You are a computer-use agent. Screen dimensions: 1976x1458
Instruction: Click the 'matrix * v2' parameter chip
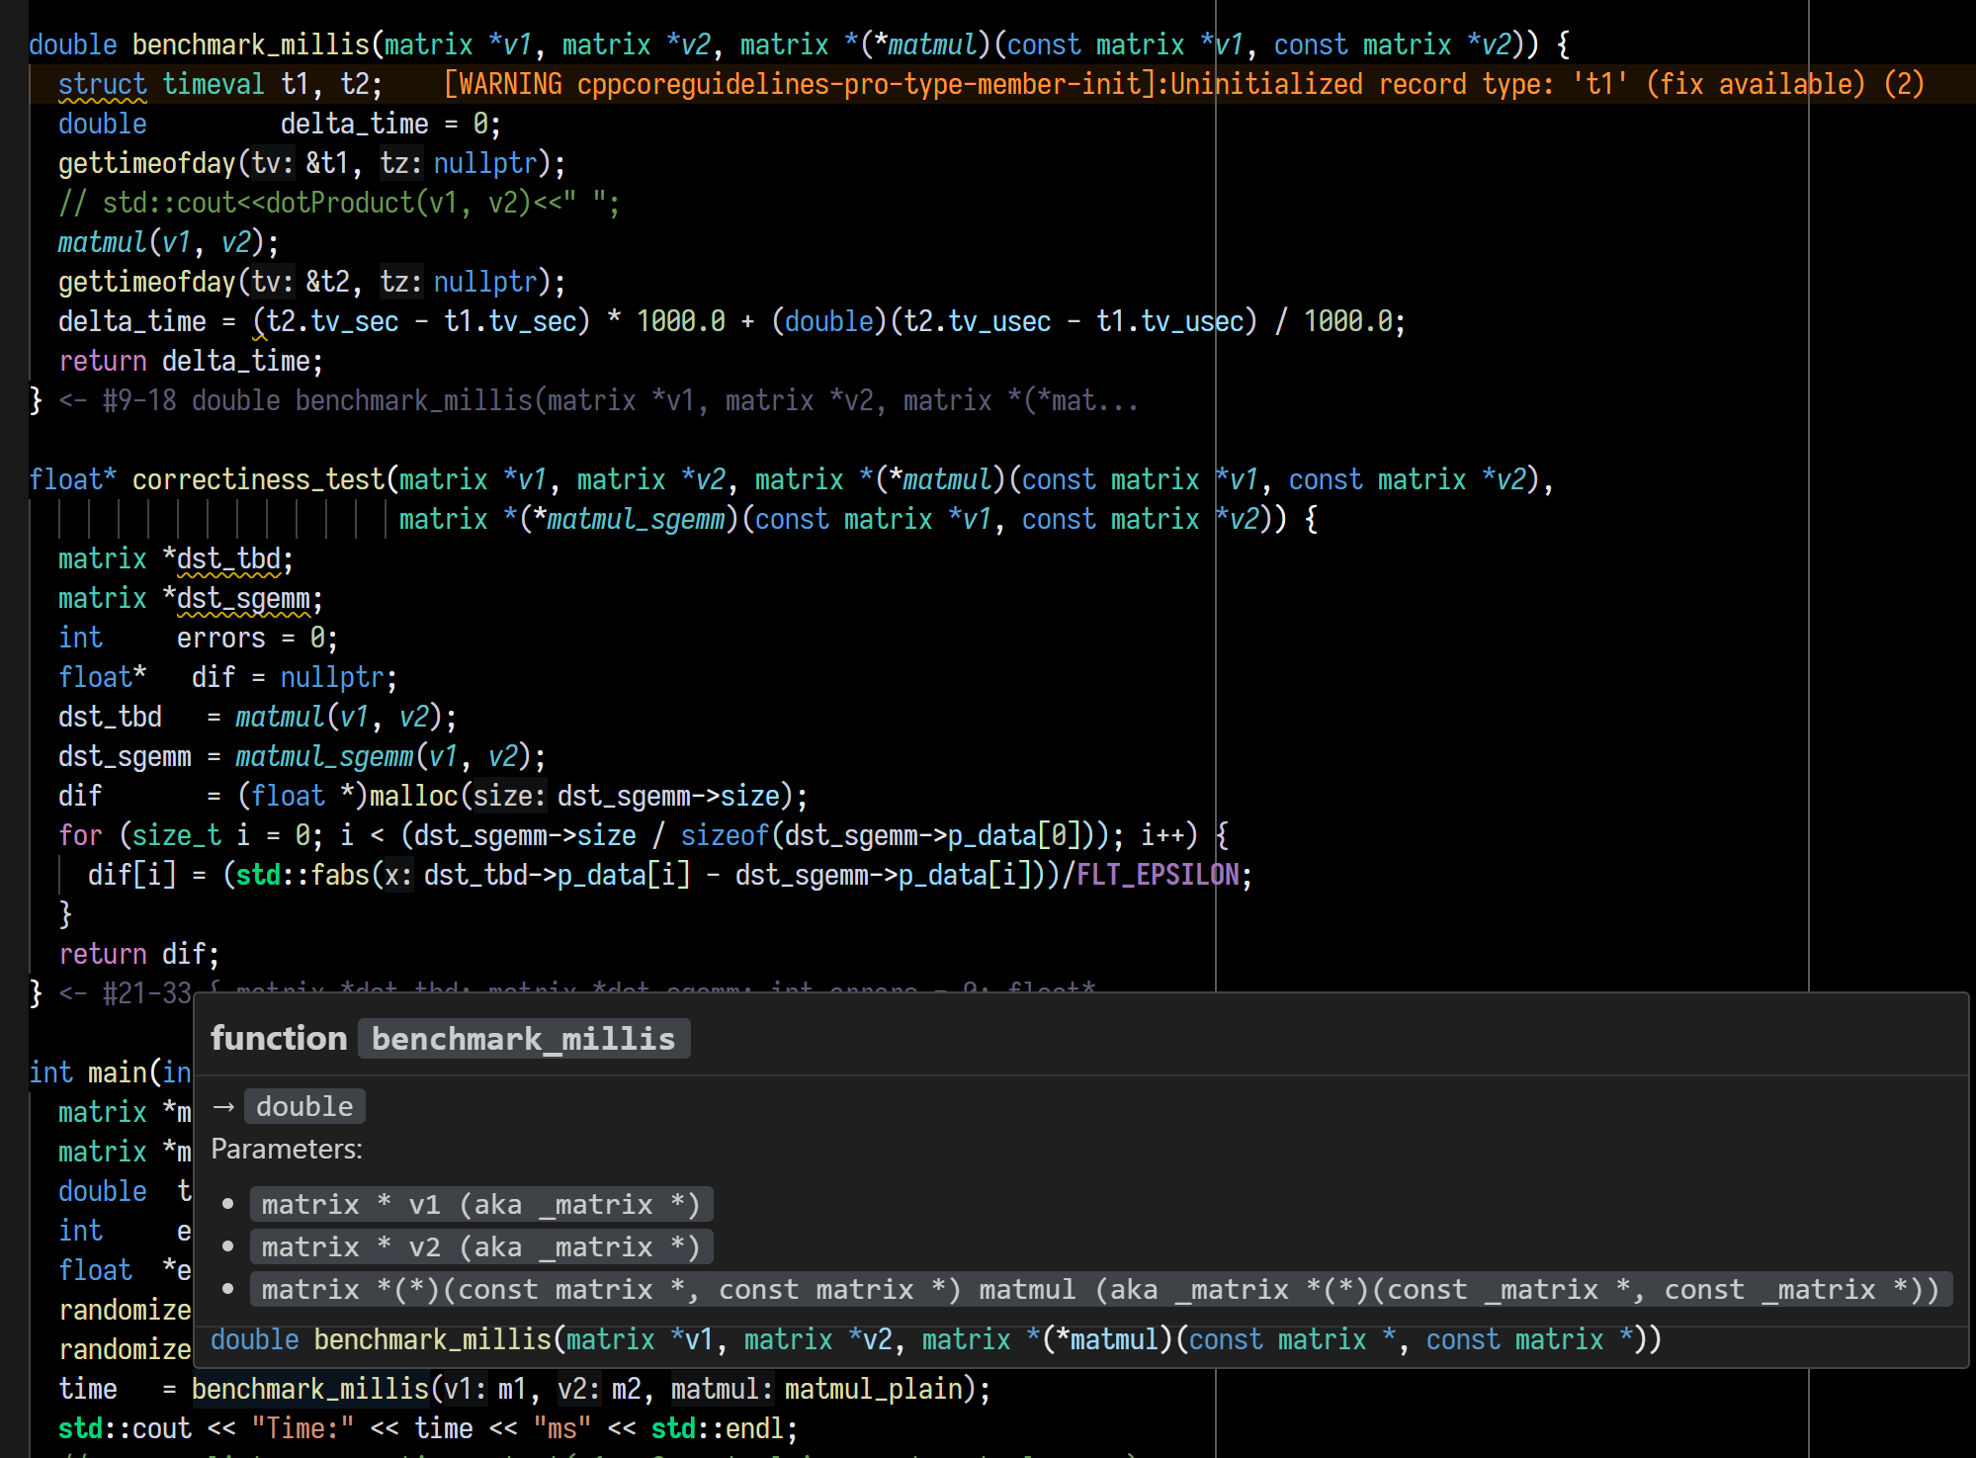(481, 1246)
